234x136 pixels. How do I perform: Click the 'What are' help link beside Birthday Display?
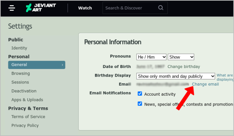click(225, 77)
